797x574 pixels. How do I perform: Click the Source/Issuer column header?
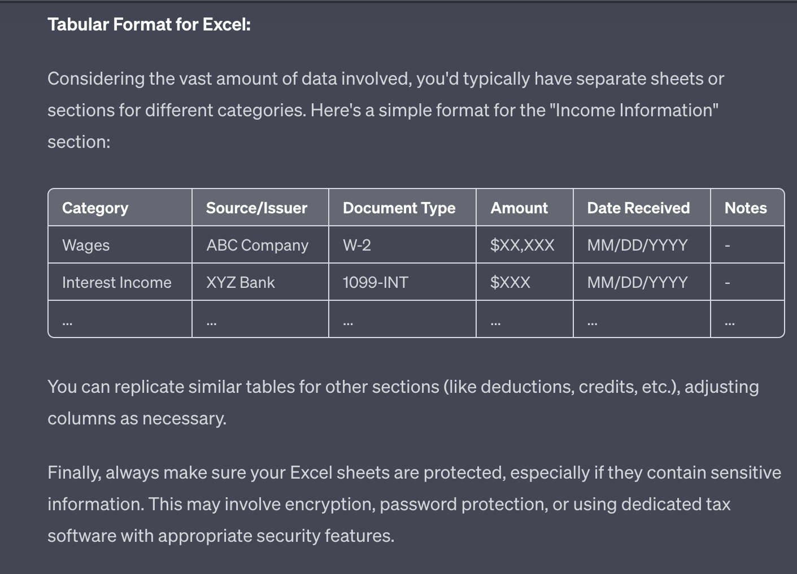256,208
